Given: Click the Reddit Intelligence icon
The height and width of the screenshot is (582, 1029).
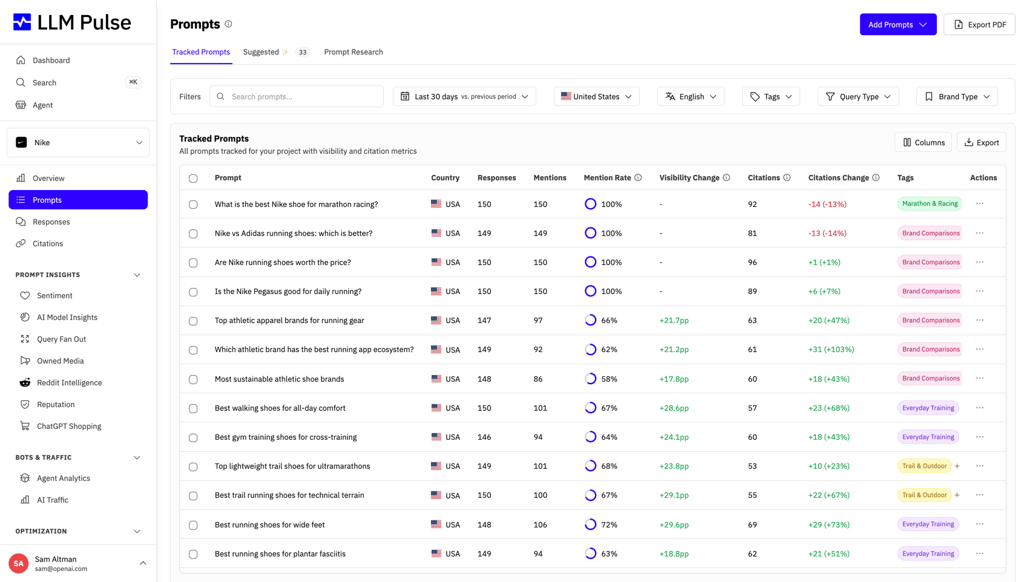Looking at the screenshot, I should [x=25, y=382].
